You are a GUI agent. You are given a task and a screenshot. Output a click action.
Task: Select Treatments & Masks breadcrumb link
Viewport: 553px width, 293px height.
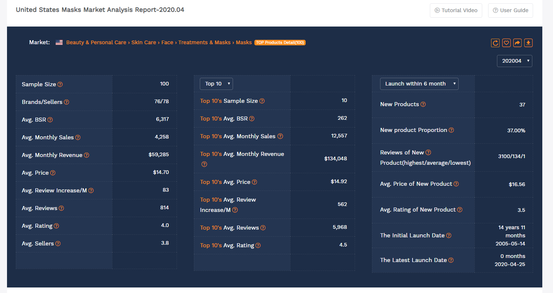click(204, 42)
